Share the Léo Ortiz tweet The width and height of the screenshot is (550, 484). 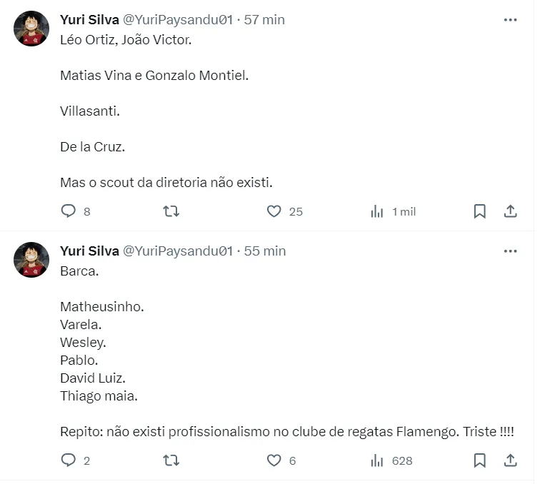pos(511,211)
